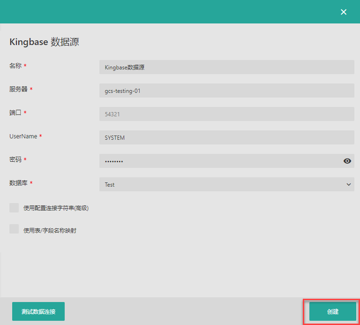Image resolution: width=360 pixels, height=325 pixels.
Task: Enable 使用配置连接字符串(高级) checkbox
Action: click(x=14, y=208)
